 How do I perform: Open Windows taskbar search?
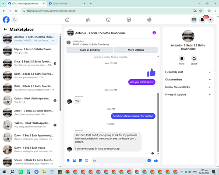pyautogui.click(x=12, y=172)
